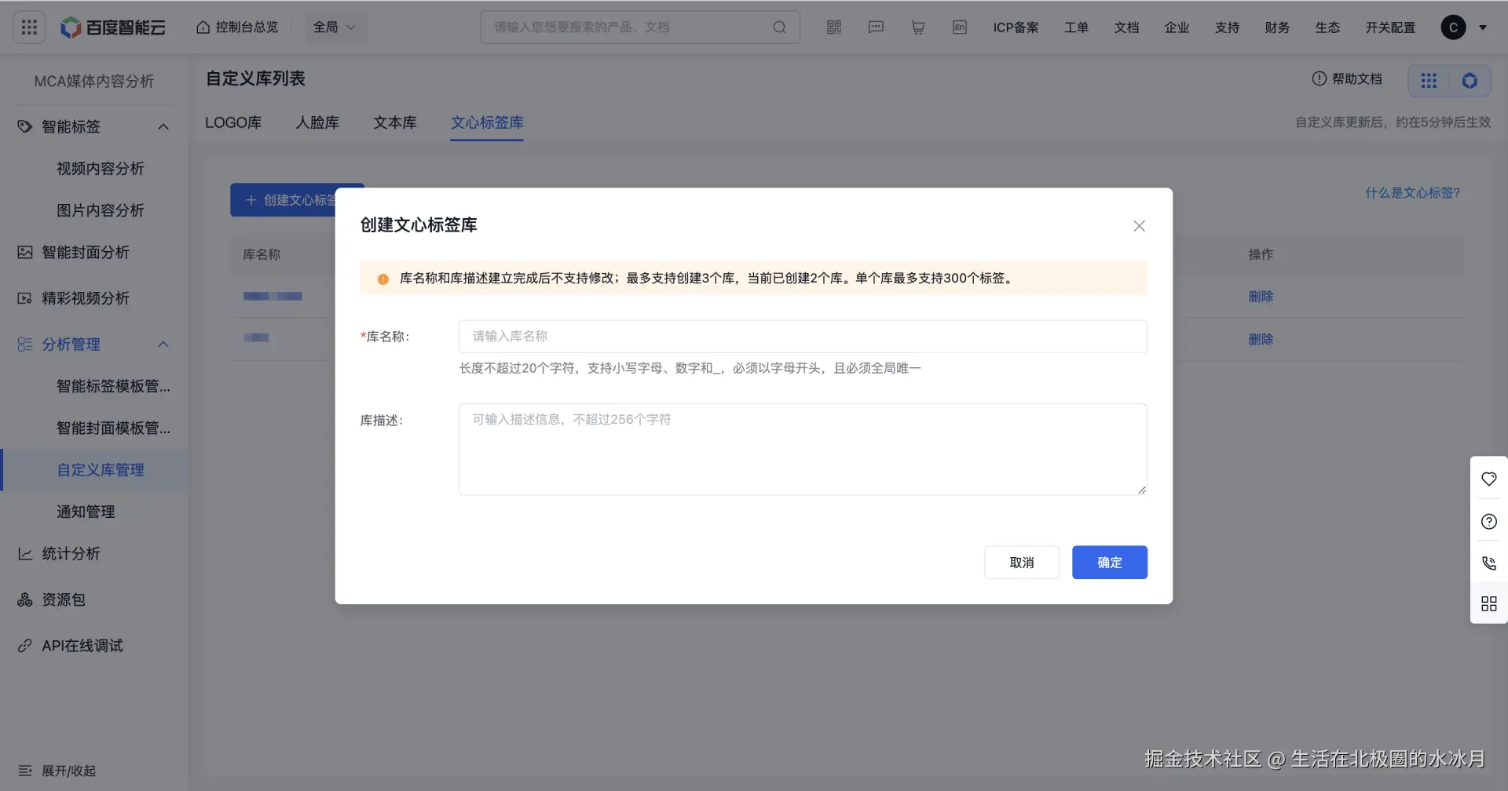Click the 库名称 column header
1508x791 pixels.
click(x=262, y=255)
